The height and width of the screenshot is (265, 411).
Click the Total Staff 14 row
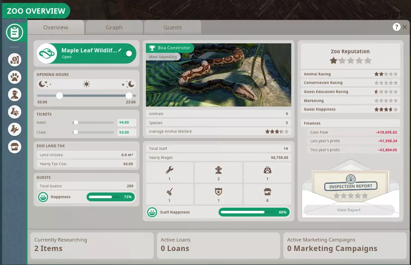click(x=218, y=149)
